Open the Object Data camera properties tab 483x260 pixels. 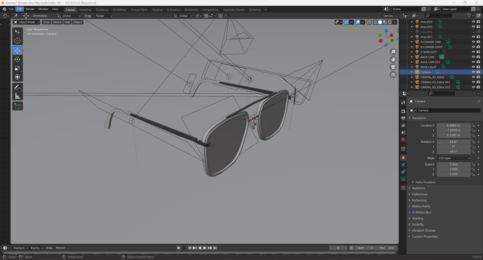(403, 179)
